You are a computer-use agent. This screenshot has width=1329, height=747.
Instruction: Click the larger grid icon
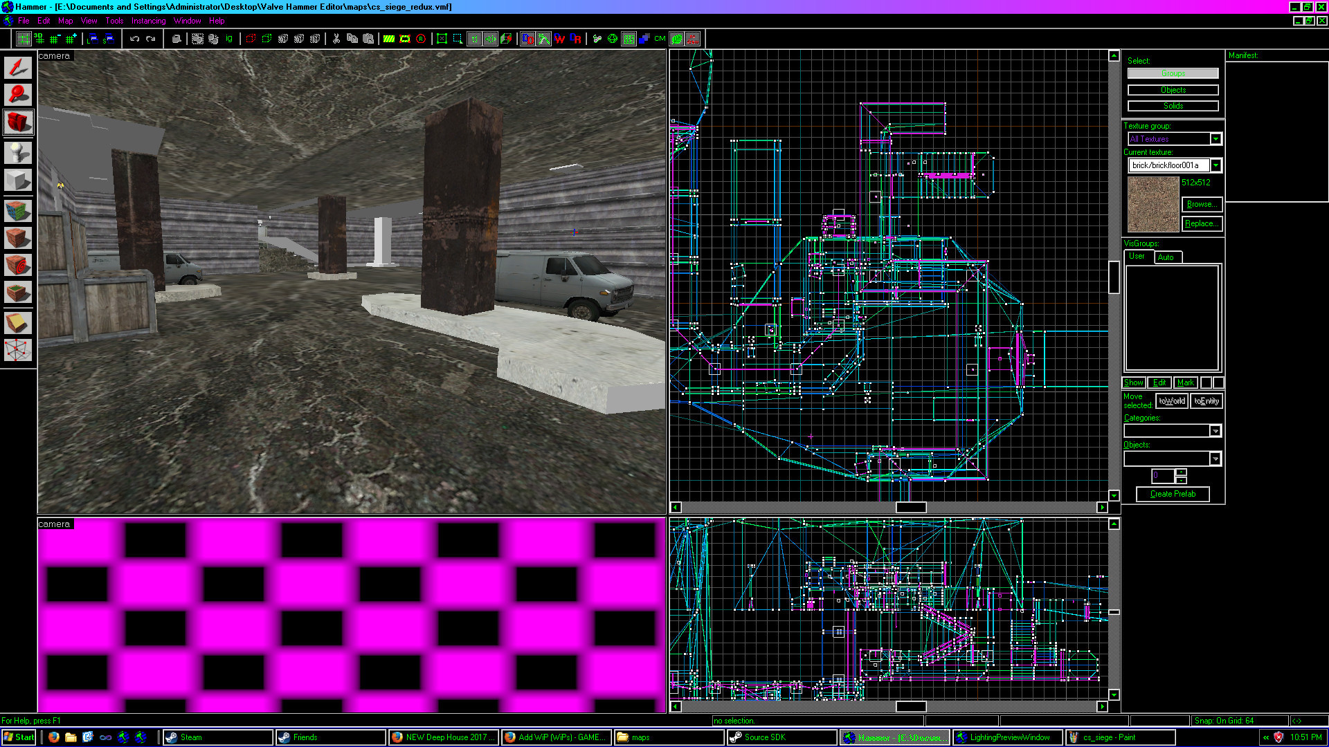pos(71,39)
